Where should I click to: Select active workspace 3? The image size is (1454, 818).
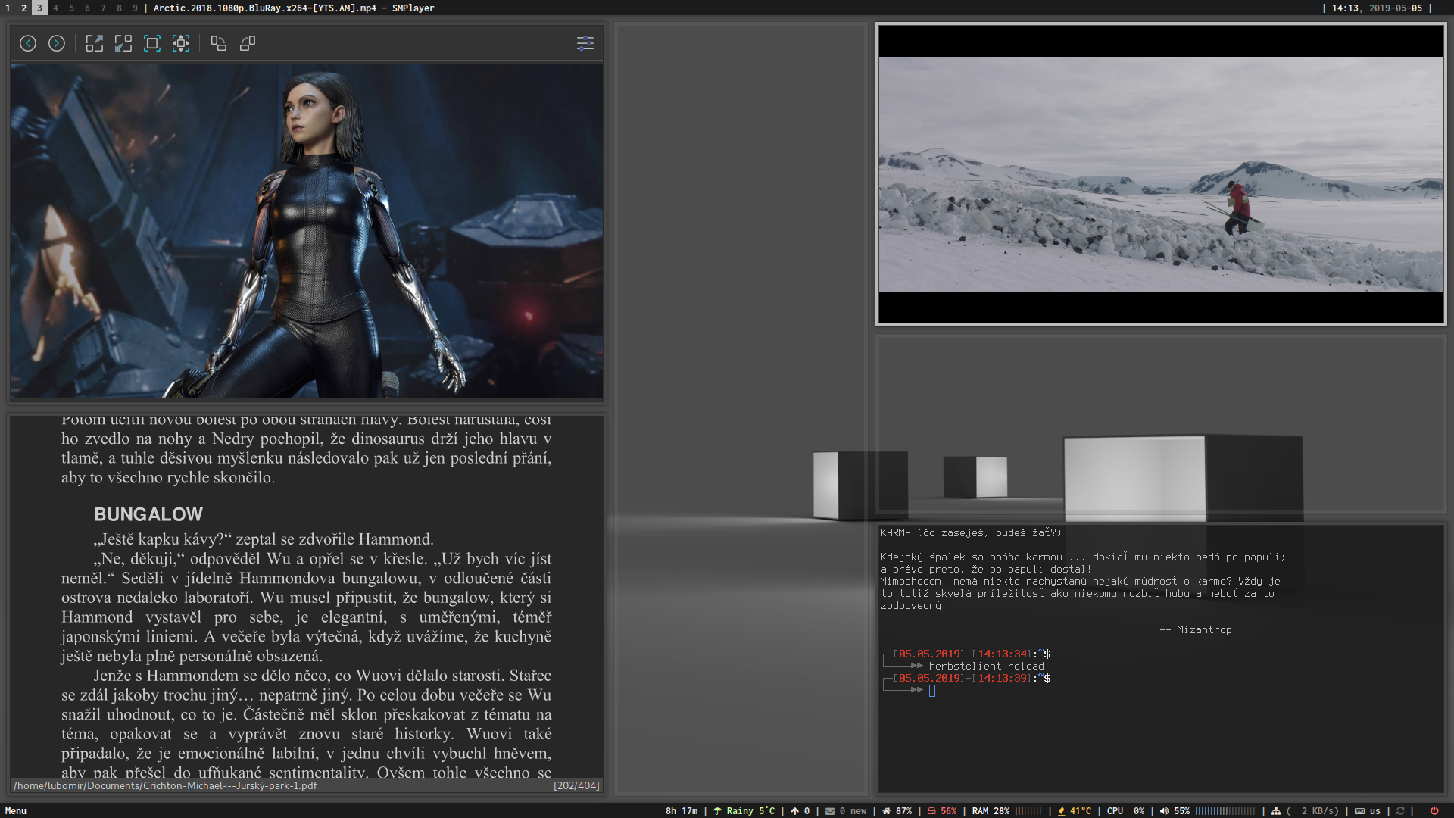click(39, 8)
